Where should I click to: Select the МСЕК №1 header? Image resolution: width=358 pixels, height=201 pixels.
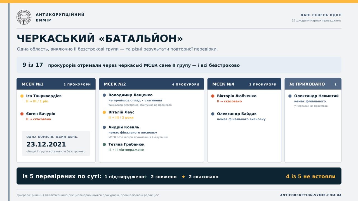pos(56,84)
